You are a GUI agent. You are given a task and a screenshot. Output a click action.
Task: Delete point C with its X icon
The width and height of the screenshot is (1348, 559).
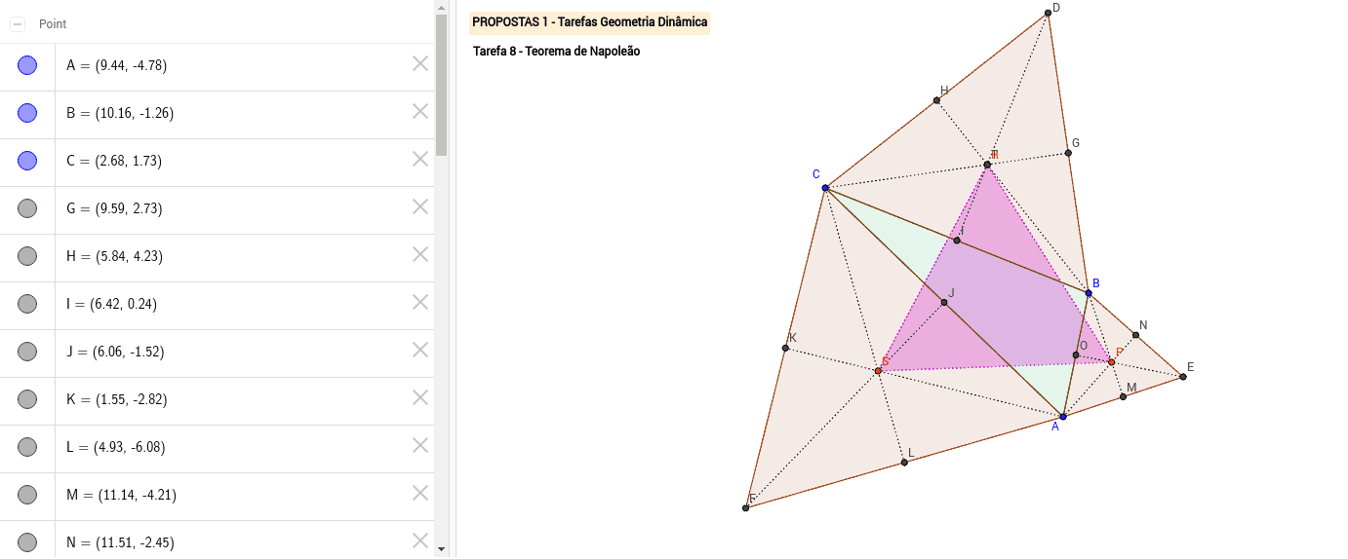click(x=420, y=159)
